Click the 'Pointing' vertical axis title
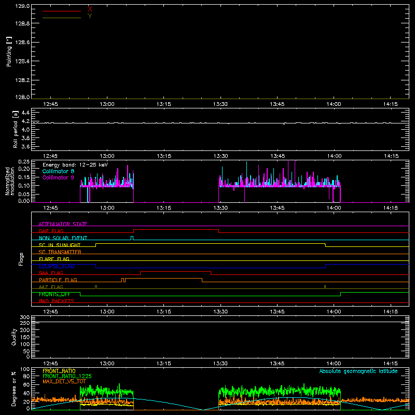The height and width of the screenshot is (415, 415). (9, 51)
